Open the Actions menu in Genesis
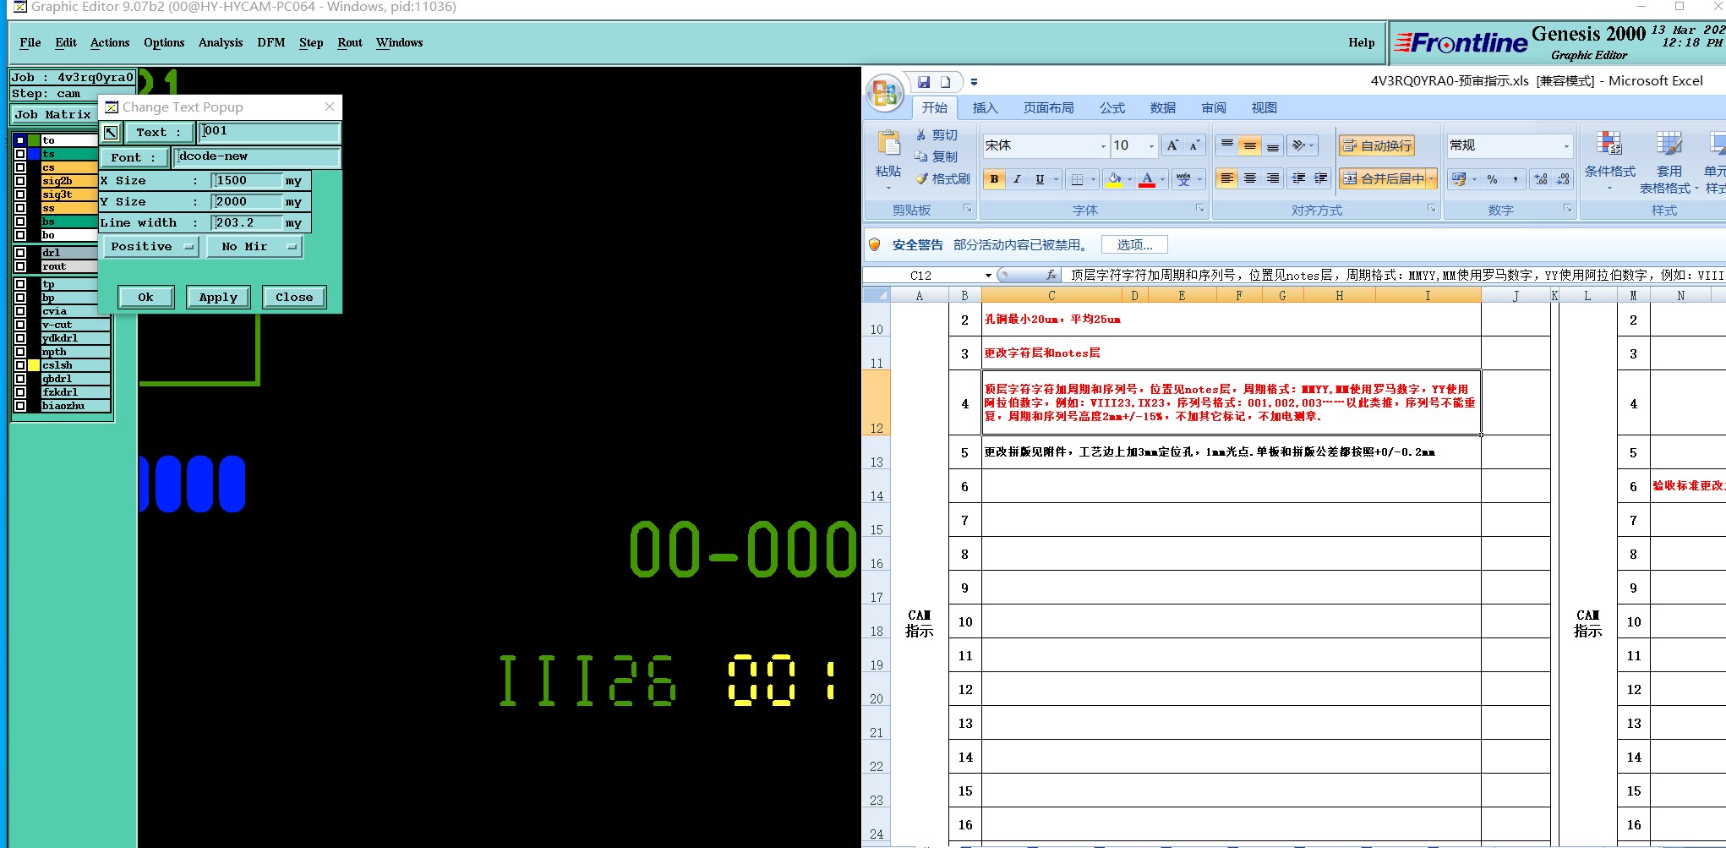 click(110, 42)
